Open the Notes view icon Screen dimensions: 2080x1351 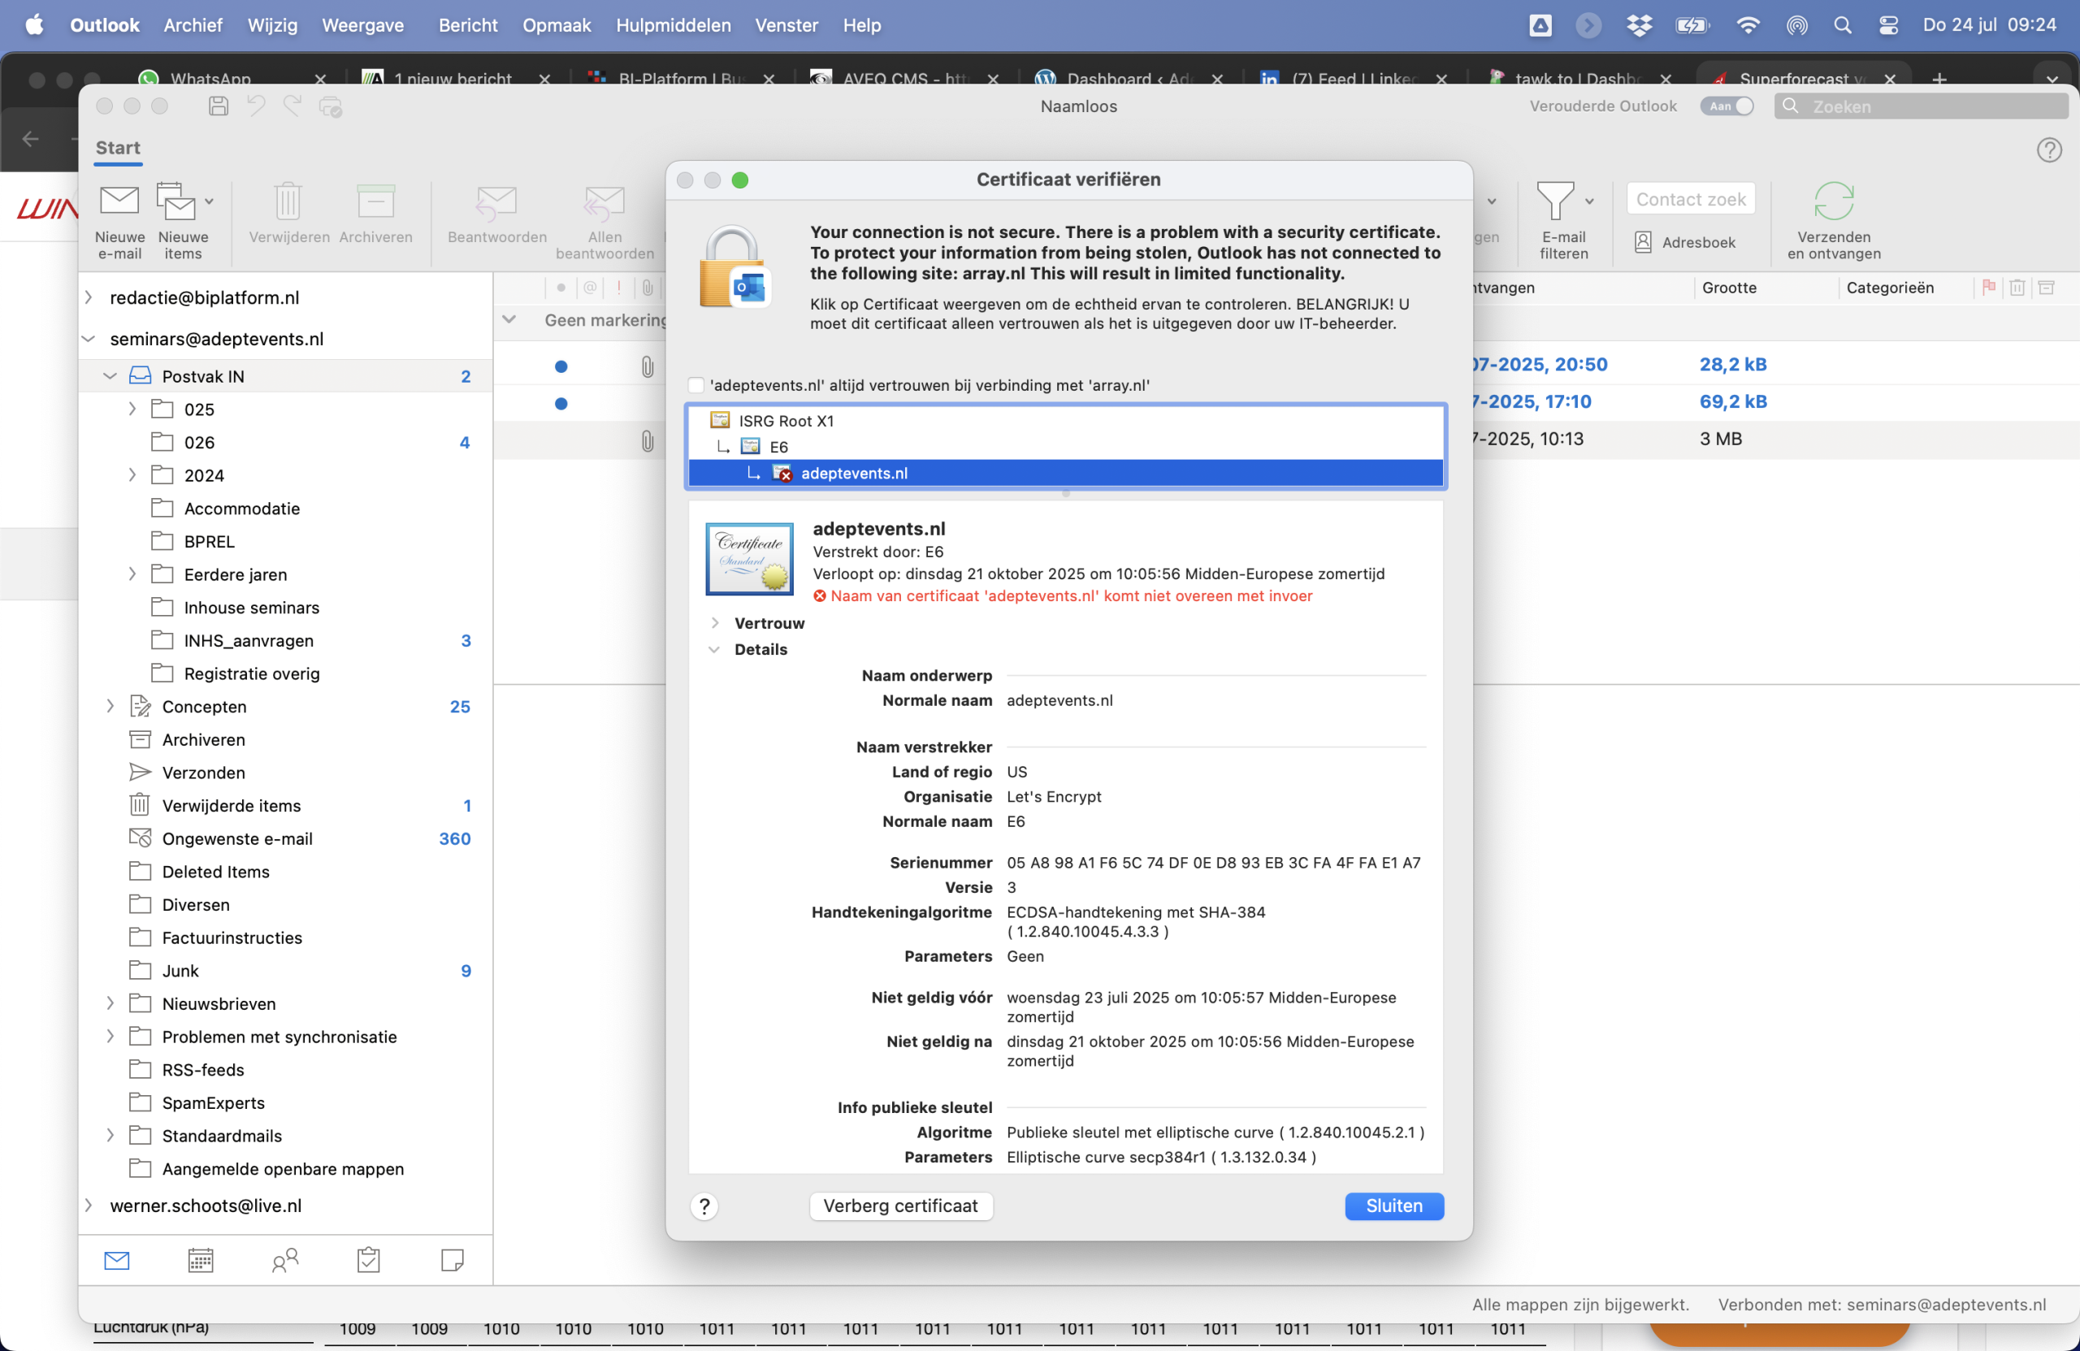tap(452, 1259)
